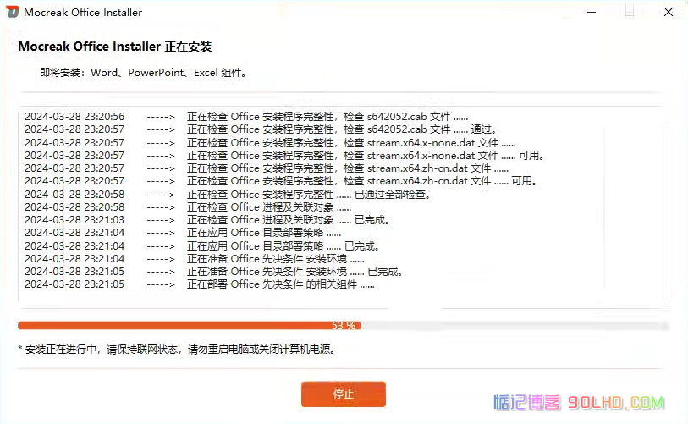Select log line '已通过全部检查。'

228,194
